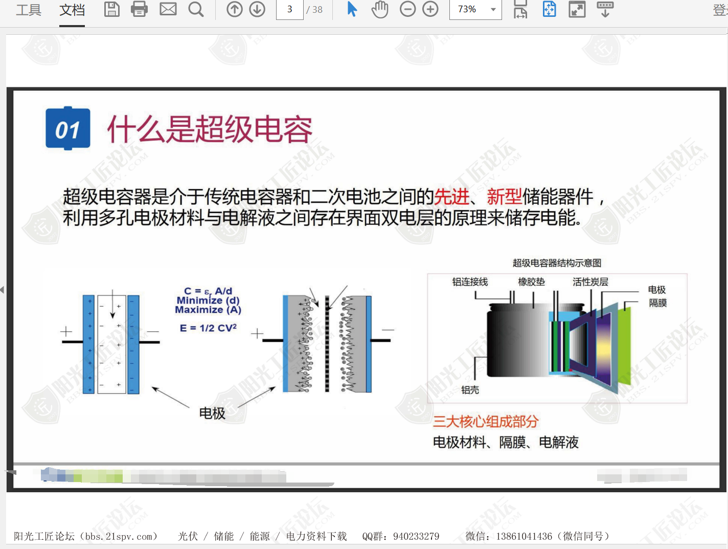Go to previous page up-arrow icon
Screen dimensions: 728x549
(x=235, y=9)
